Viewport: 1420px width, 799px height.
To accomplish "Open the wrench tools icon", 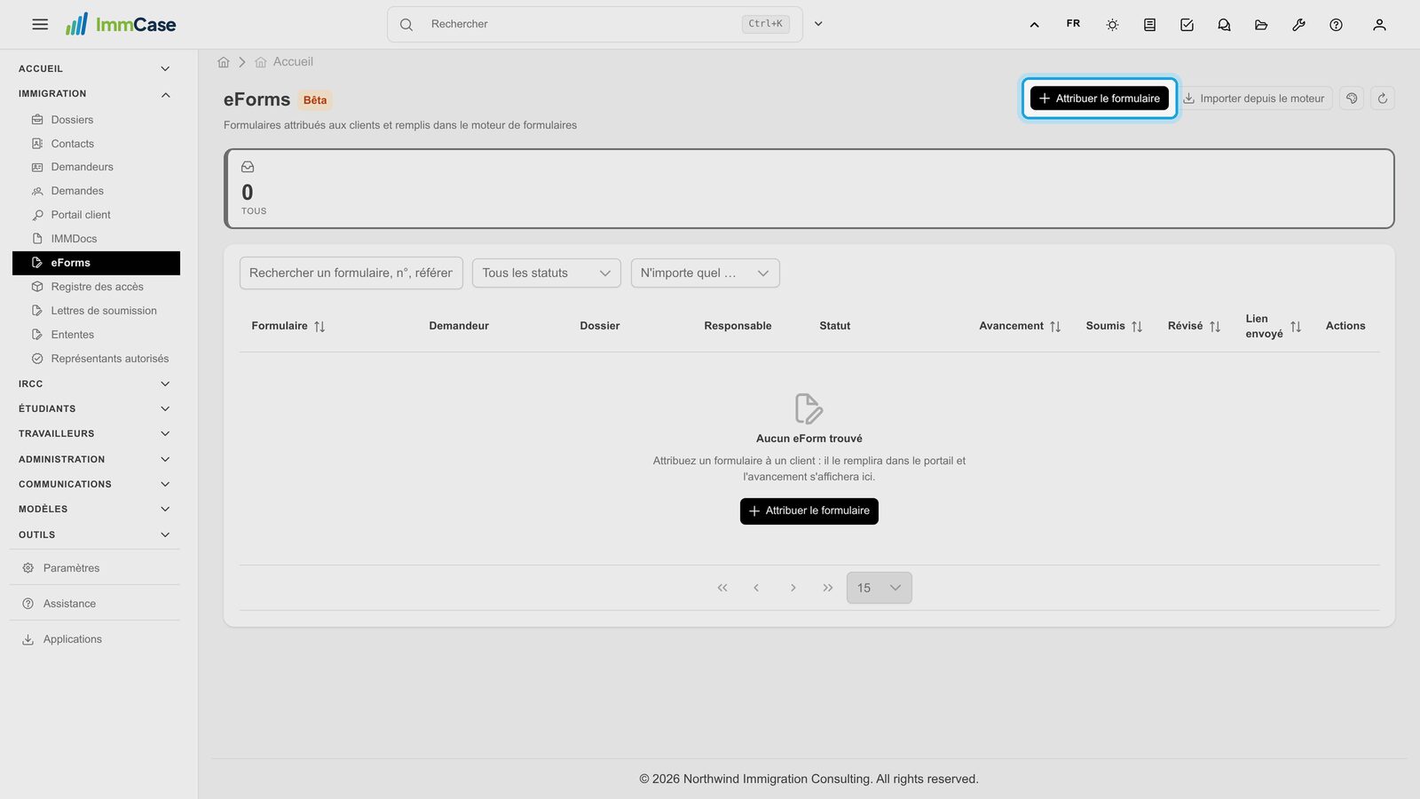I will click(x=1298, y=25).
